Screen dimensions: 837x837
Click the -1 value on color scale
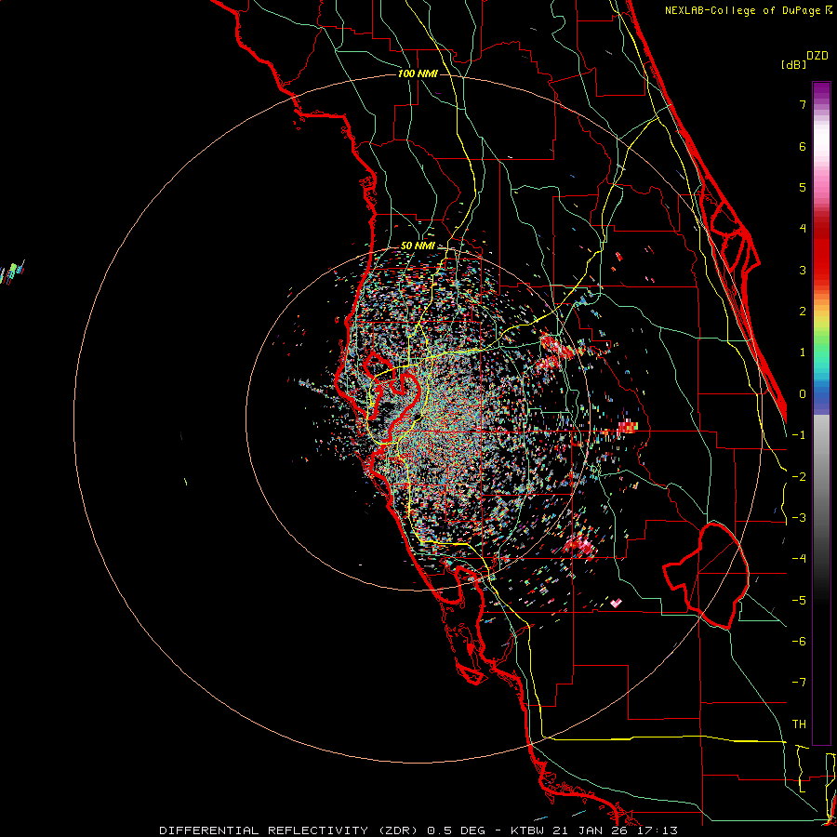pyautogui.click(x=799, y=435)
